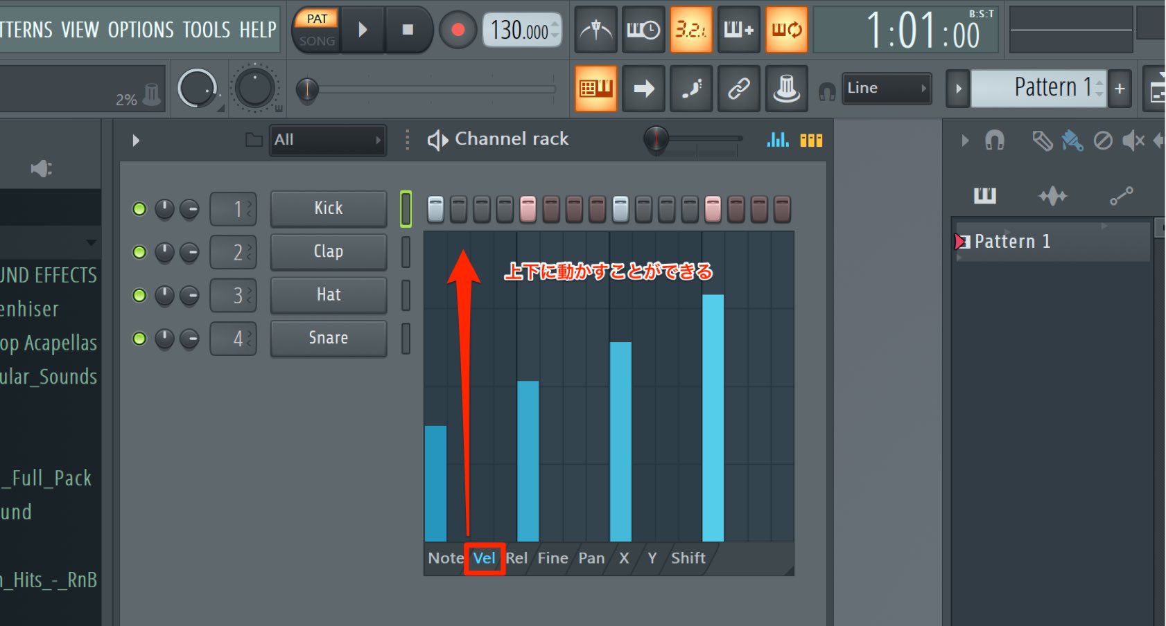
Task: Click the Channel rack speaker icon
Action: [x=437, y=140]
